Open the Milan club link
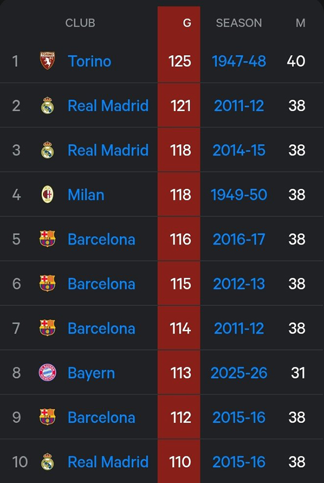 pos(86,194)
